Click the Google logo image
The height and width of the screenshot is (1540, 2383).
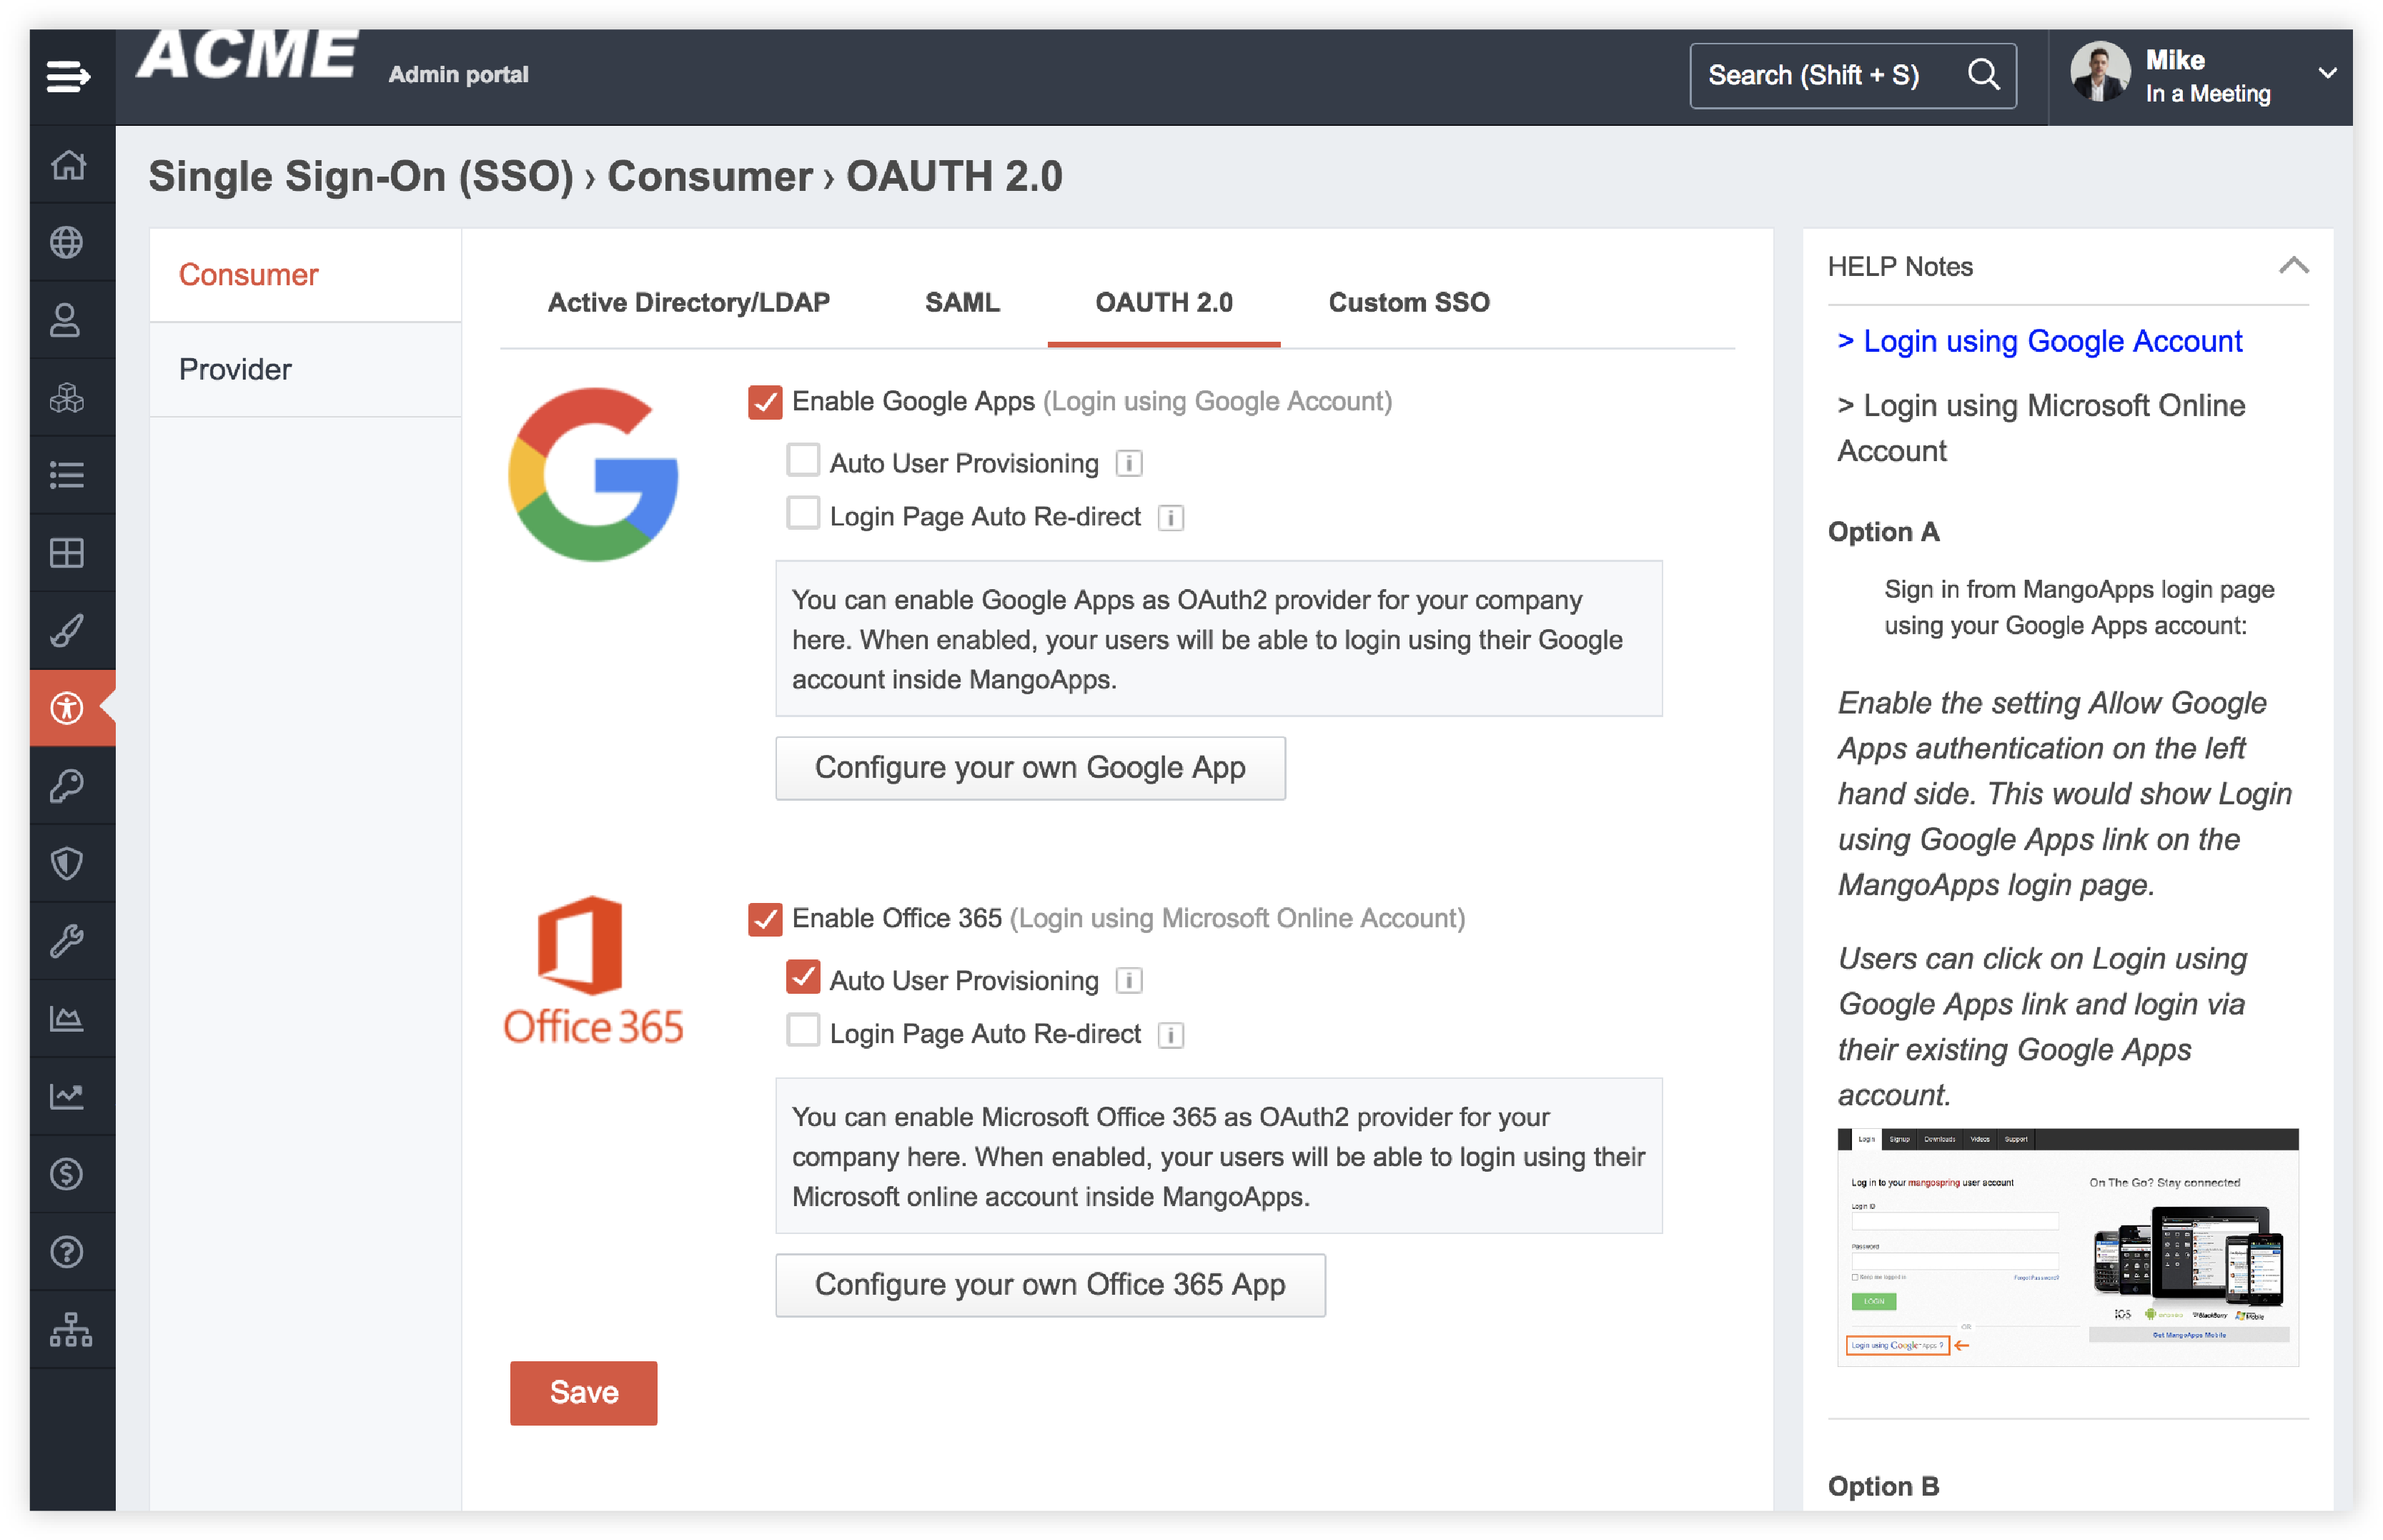click(594, 475)
